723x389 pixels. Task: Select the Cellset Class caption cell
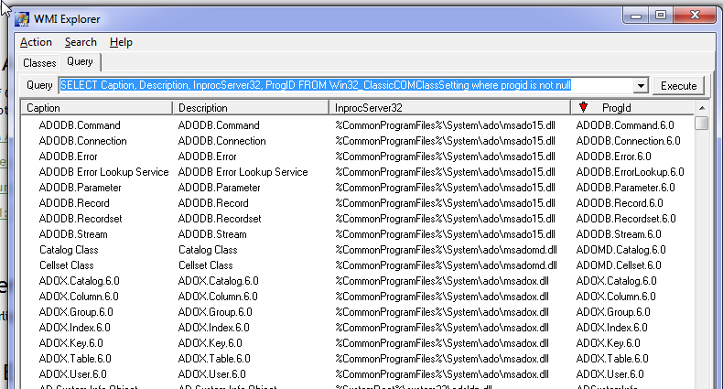67,265
